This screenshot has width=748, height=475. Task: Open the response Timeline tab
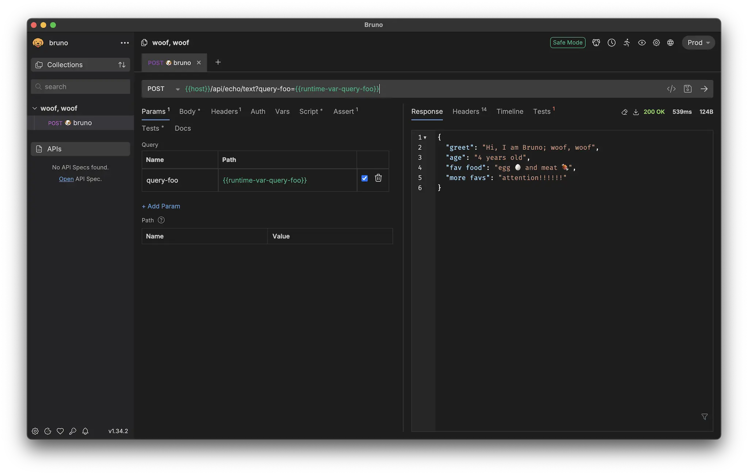click(x=510, y=112)
